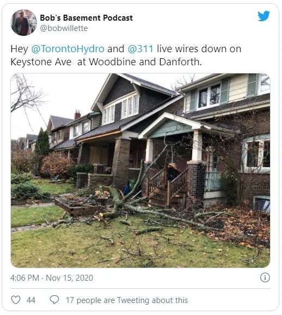This screenshot has width=282, height=315.
Task: Click the 4:06 PM timestamp
Action: click(24, 278)
